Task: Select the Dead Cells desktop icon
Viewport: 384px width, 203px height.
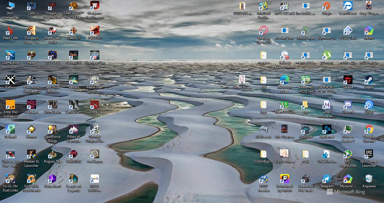Action: tap(10, 33)
